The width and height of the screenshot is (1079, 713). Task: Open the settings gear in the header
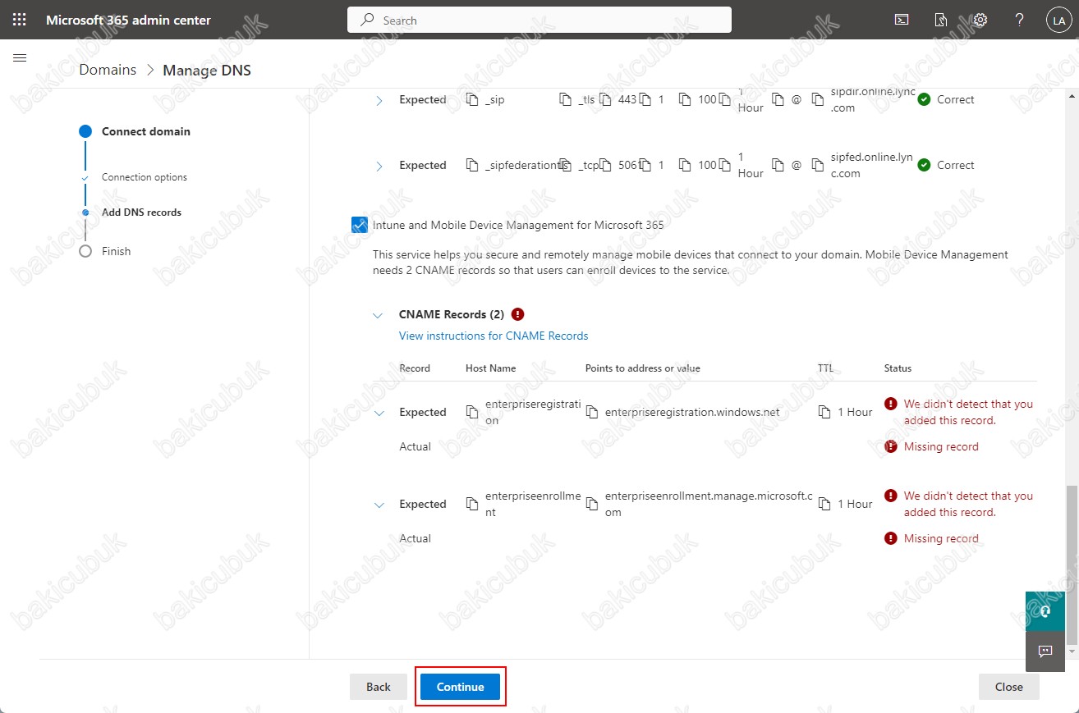pyautogui.click(x=980, y=20)
